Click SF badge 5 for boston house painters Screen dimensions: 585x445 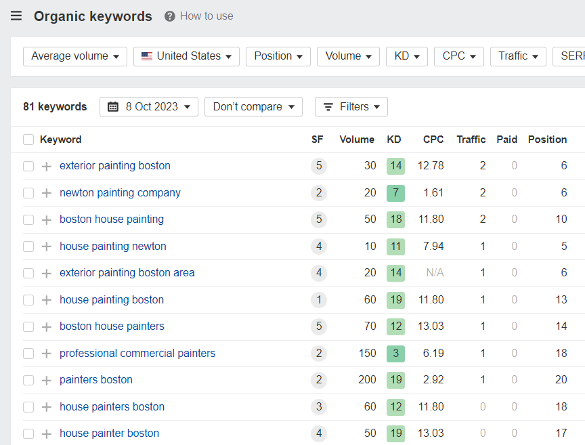319,326
